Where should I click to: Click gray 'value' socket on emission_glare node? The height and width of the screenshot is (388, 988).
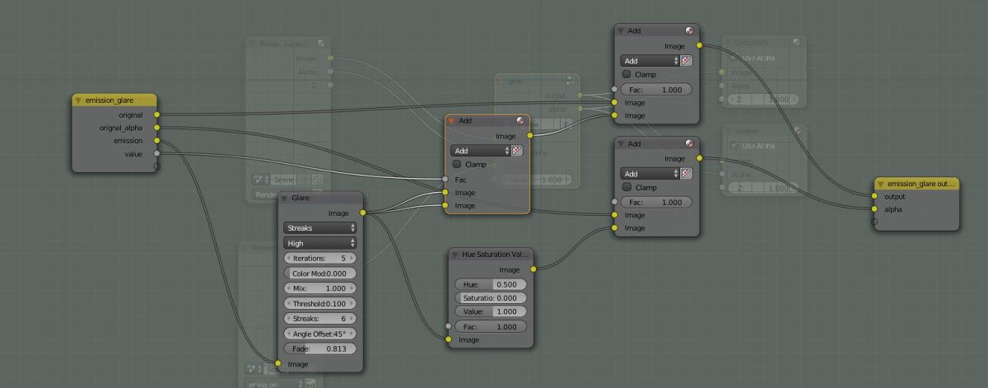point(156,153)
